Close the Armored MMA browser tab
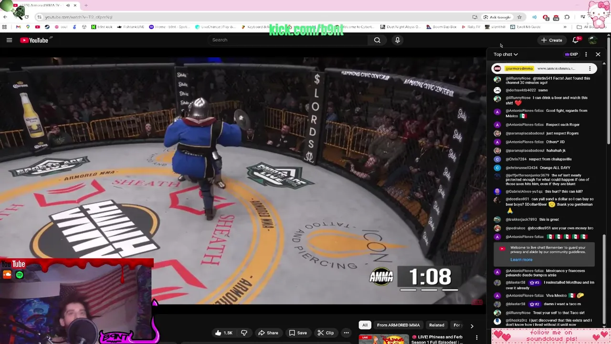The width and height of the screenshot is (611, 344). pos(75,5)
